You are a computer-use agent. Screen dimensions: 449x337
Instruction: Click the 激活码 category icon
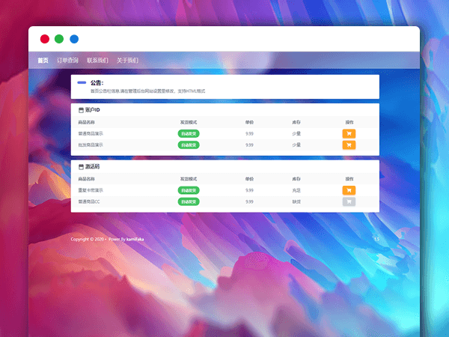point(81,166)
